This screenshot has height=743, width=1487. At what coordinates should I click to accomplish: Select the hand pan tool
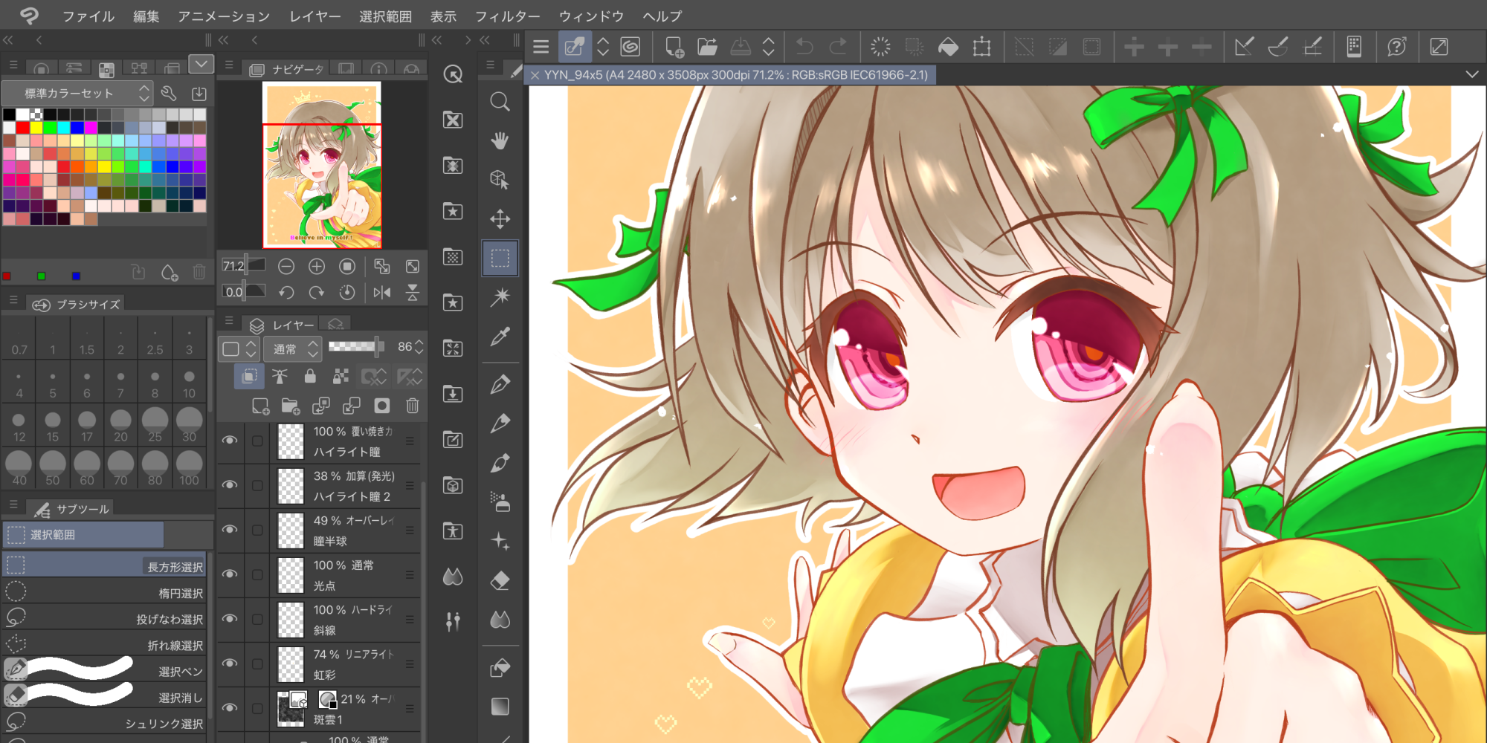(x=500, y=140)
